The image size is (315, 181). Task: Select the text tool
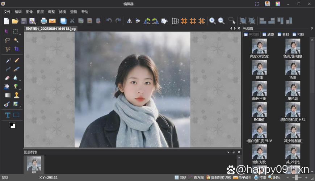click(8, 115)
